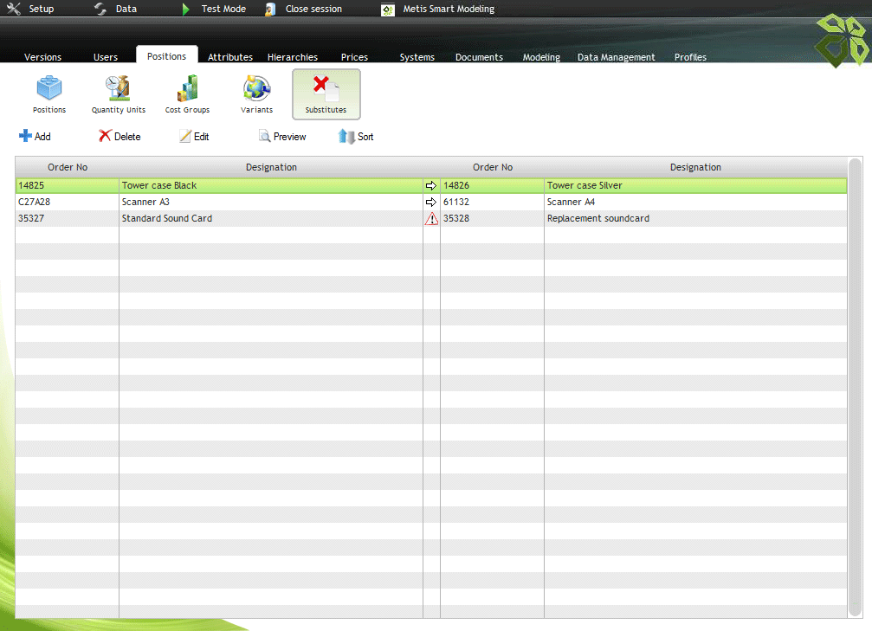872x631 pixels.
Task: Open the Variants section
Action: click(256, 94)
